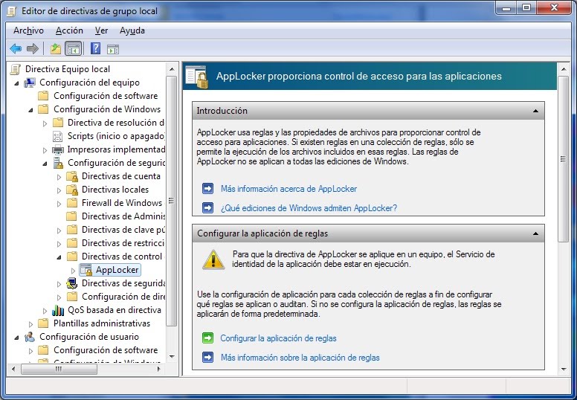Collapse the Configurar la aplicación de reglas section
This screenshot has width=577, height=400.
pos(536,233)
